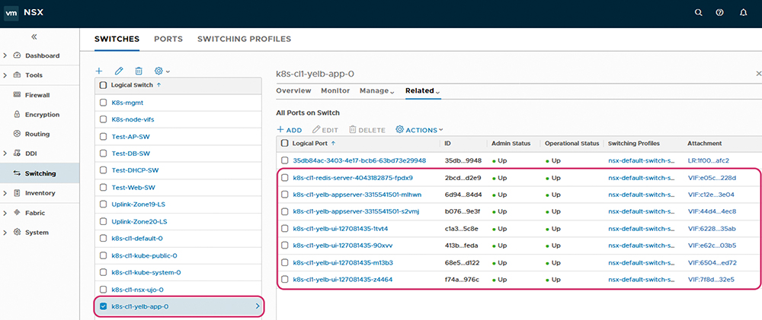Edit the selected switch with the pencil icon
The image size is (762, 320).
[119, 71]
